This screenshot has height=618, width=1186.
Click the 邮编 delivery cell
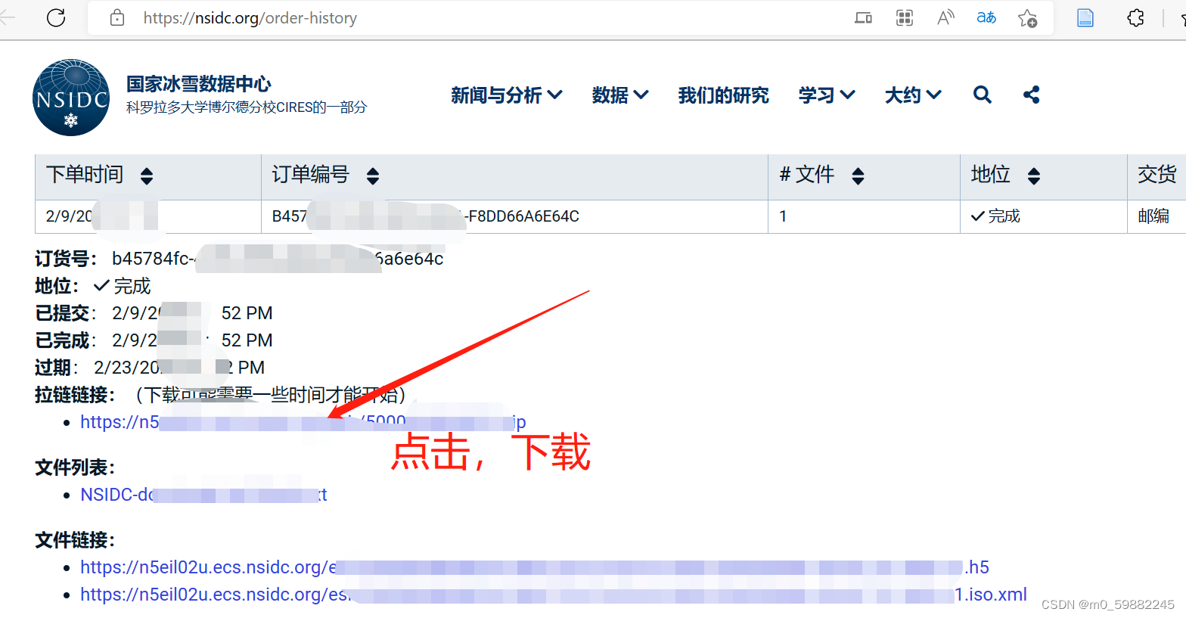(x=1157, y=216)
